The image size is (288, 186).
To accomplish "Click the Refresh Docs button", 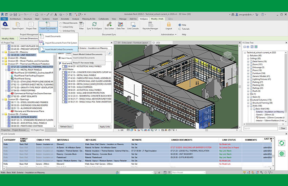I will click(x=66, y=126).
